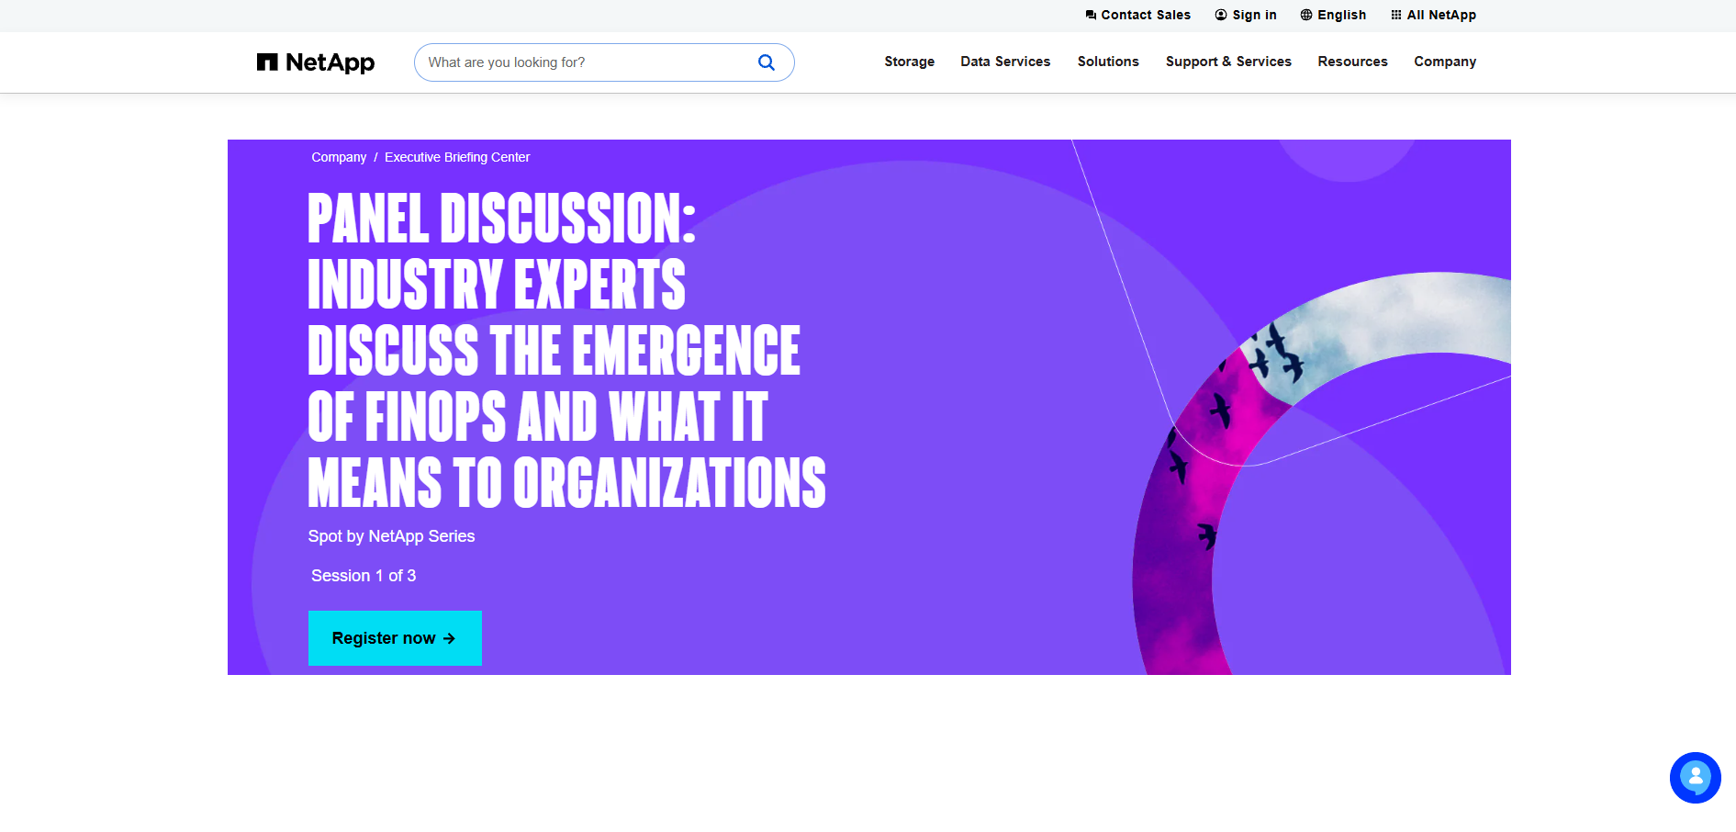Open the Storage navigation menu
The image size is (1736, 832).
coord(909,62)
